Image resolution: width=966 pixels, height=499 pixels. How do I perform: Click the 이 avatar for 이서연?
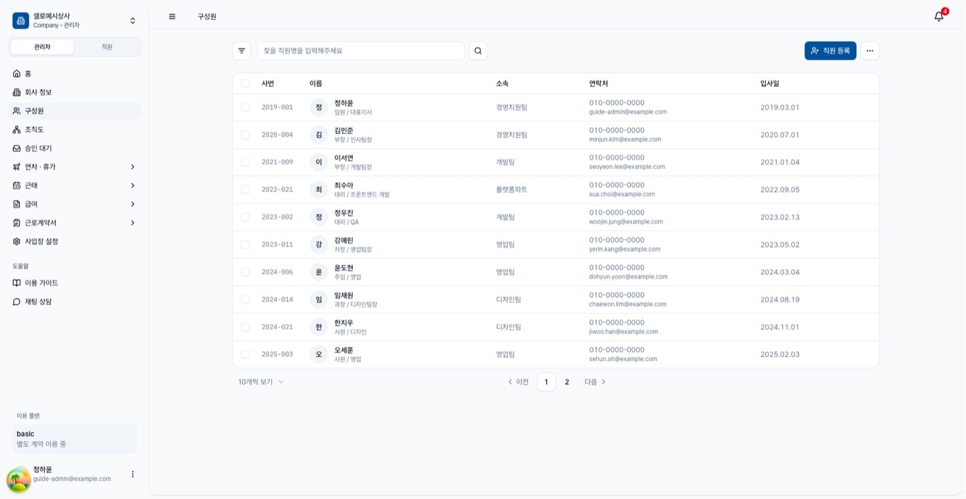[319, 162]
